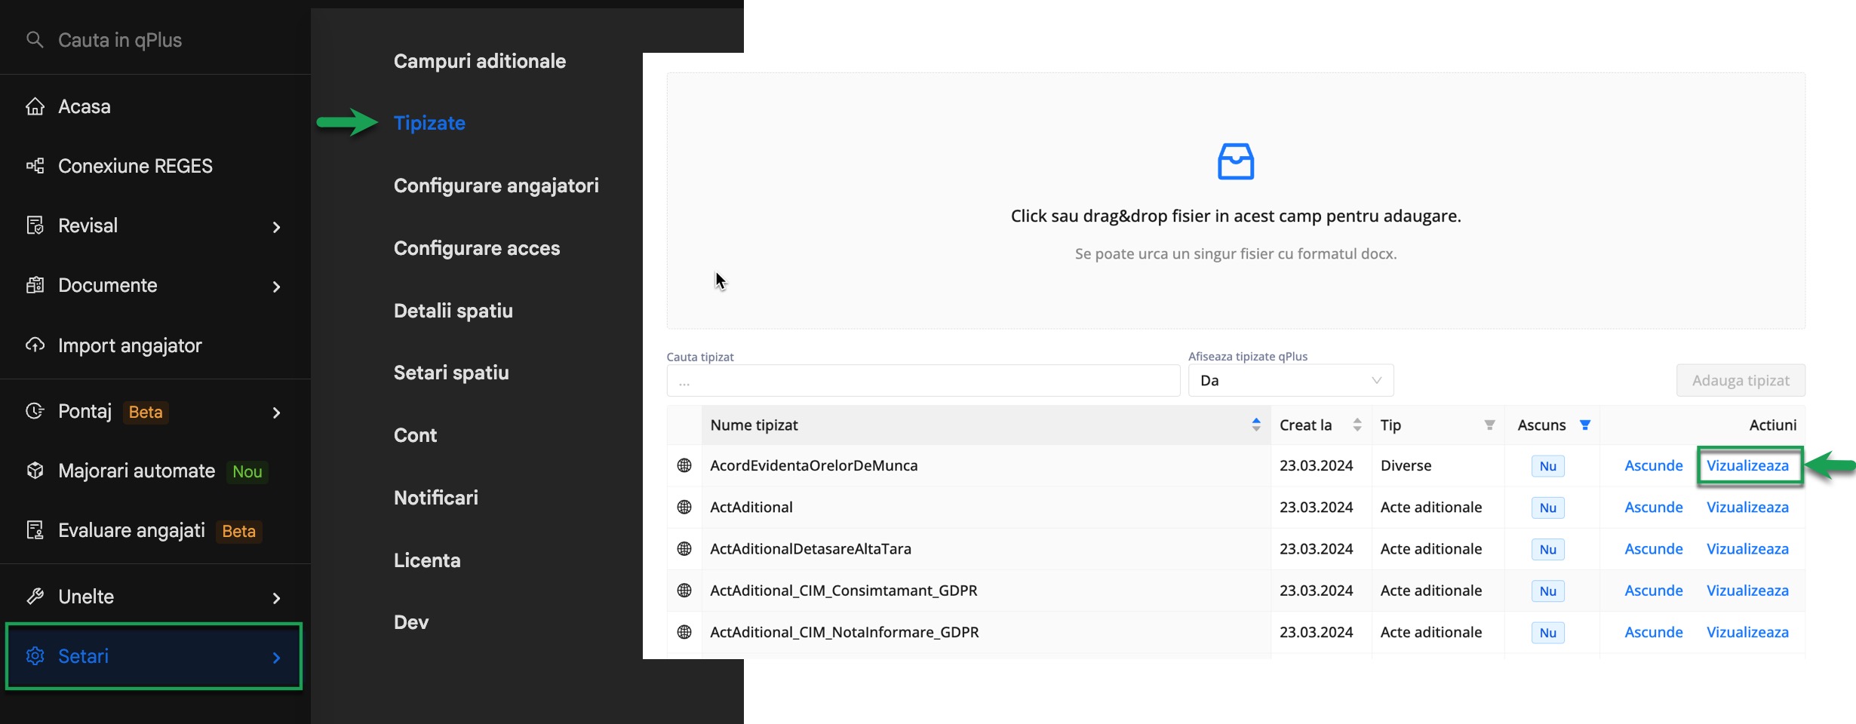Click the Import angajator cloud upload icon
Viewport: 1856px width, 724px height.
point(35,345)
